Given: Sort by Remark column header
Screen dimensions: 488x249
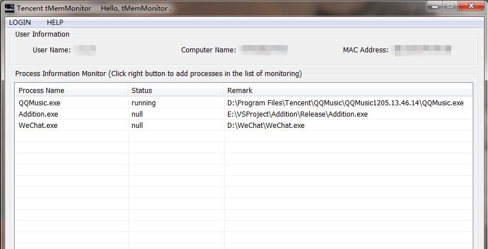Looking at the screenshot, I should [x=348, y=91].
